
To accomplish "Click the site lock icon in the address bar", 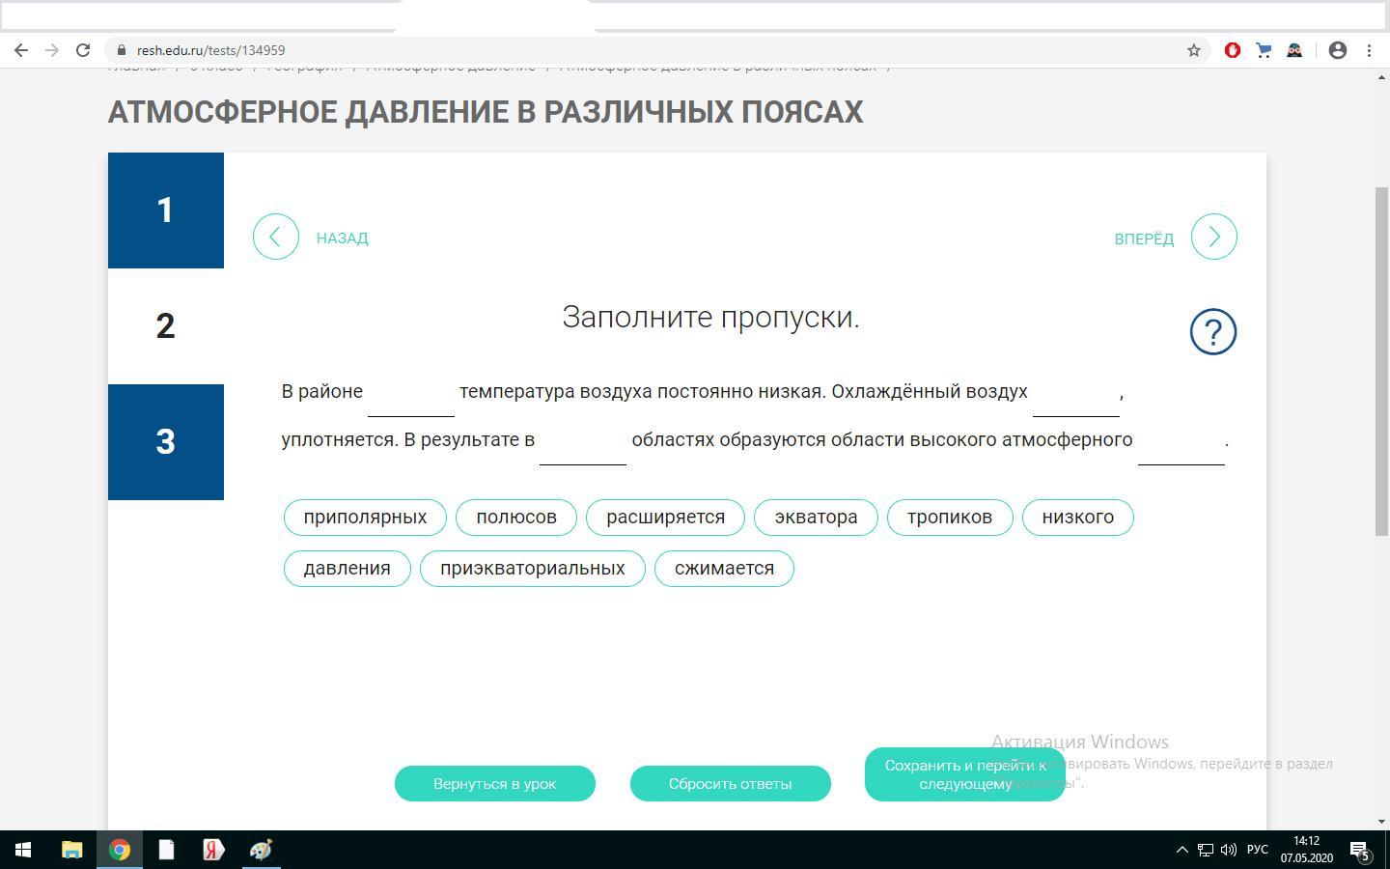I will [x=121, y=50].
